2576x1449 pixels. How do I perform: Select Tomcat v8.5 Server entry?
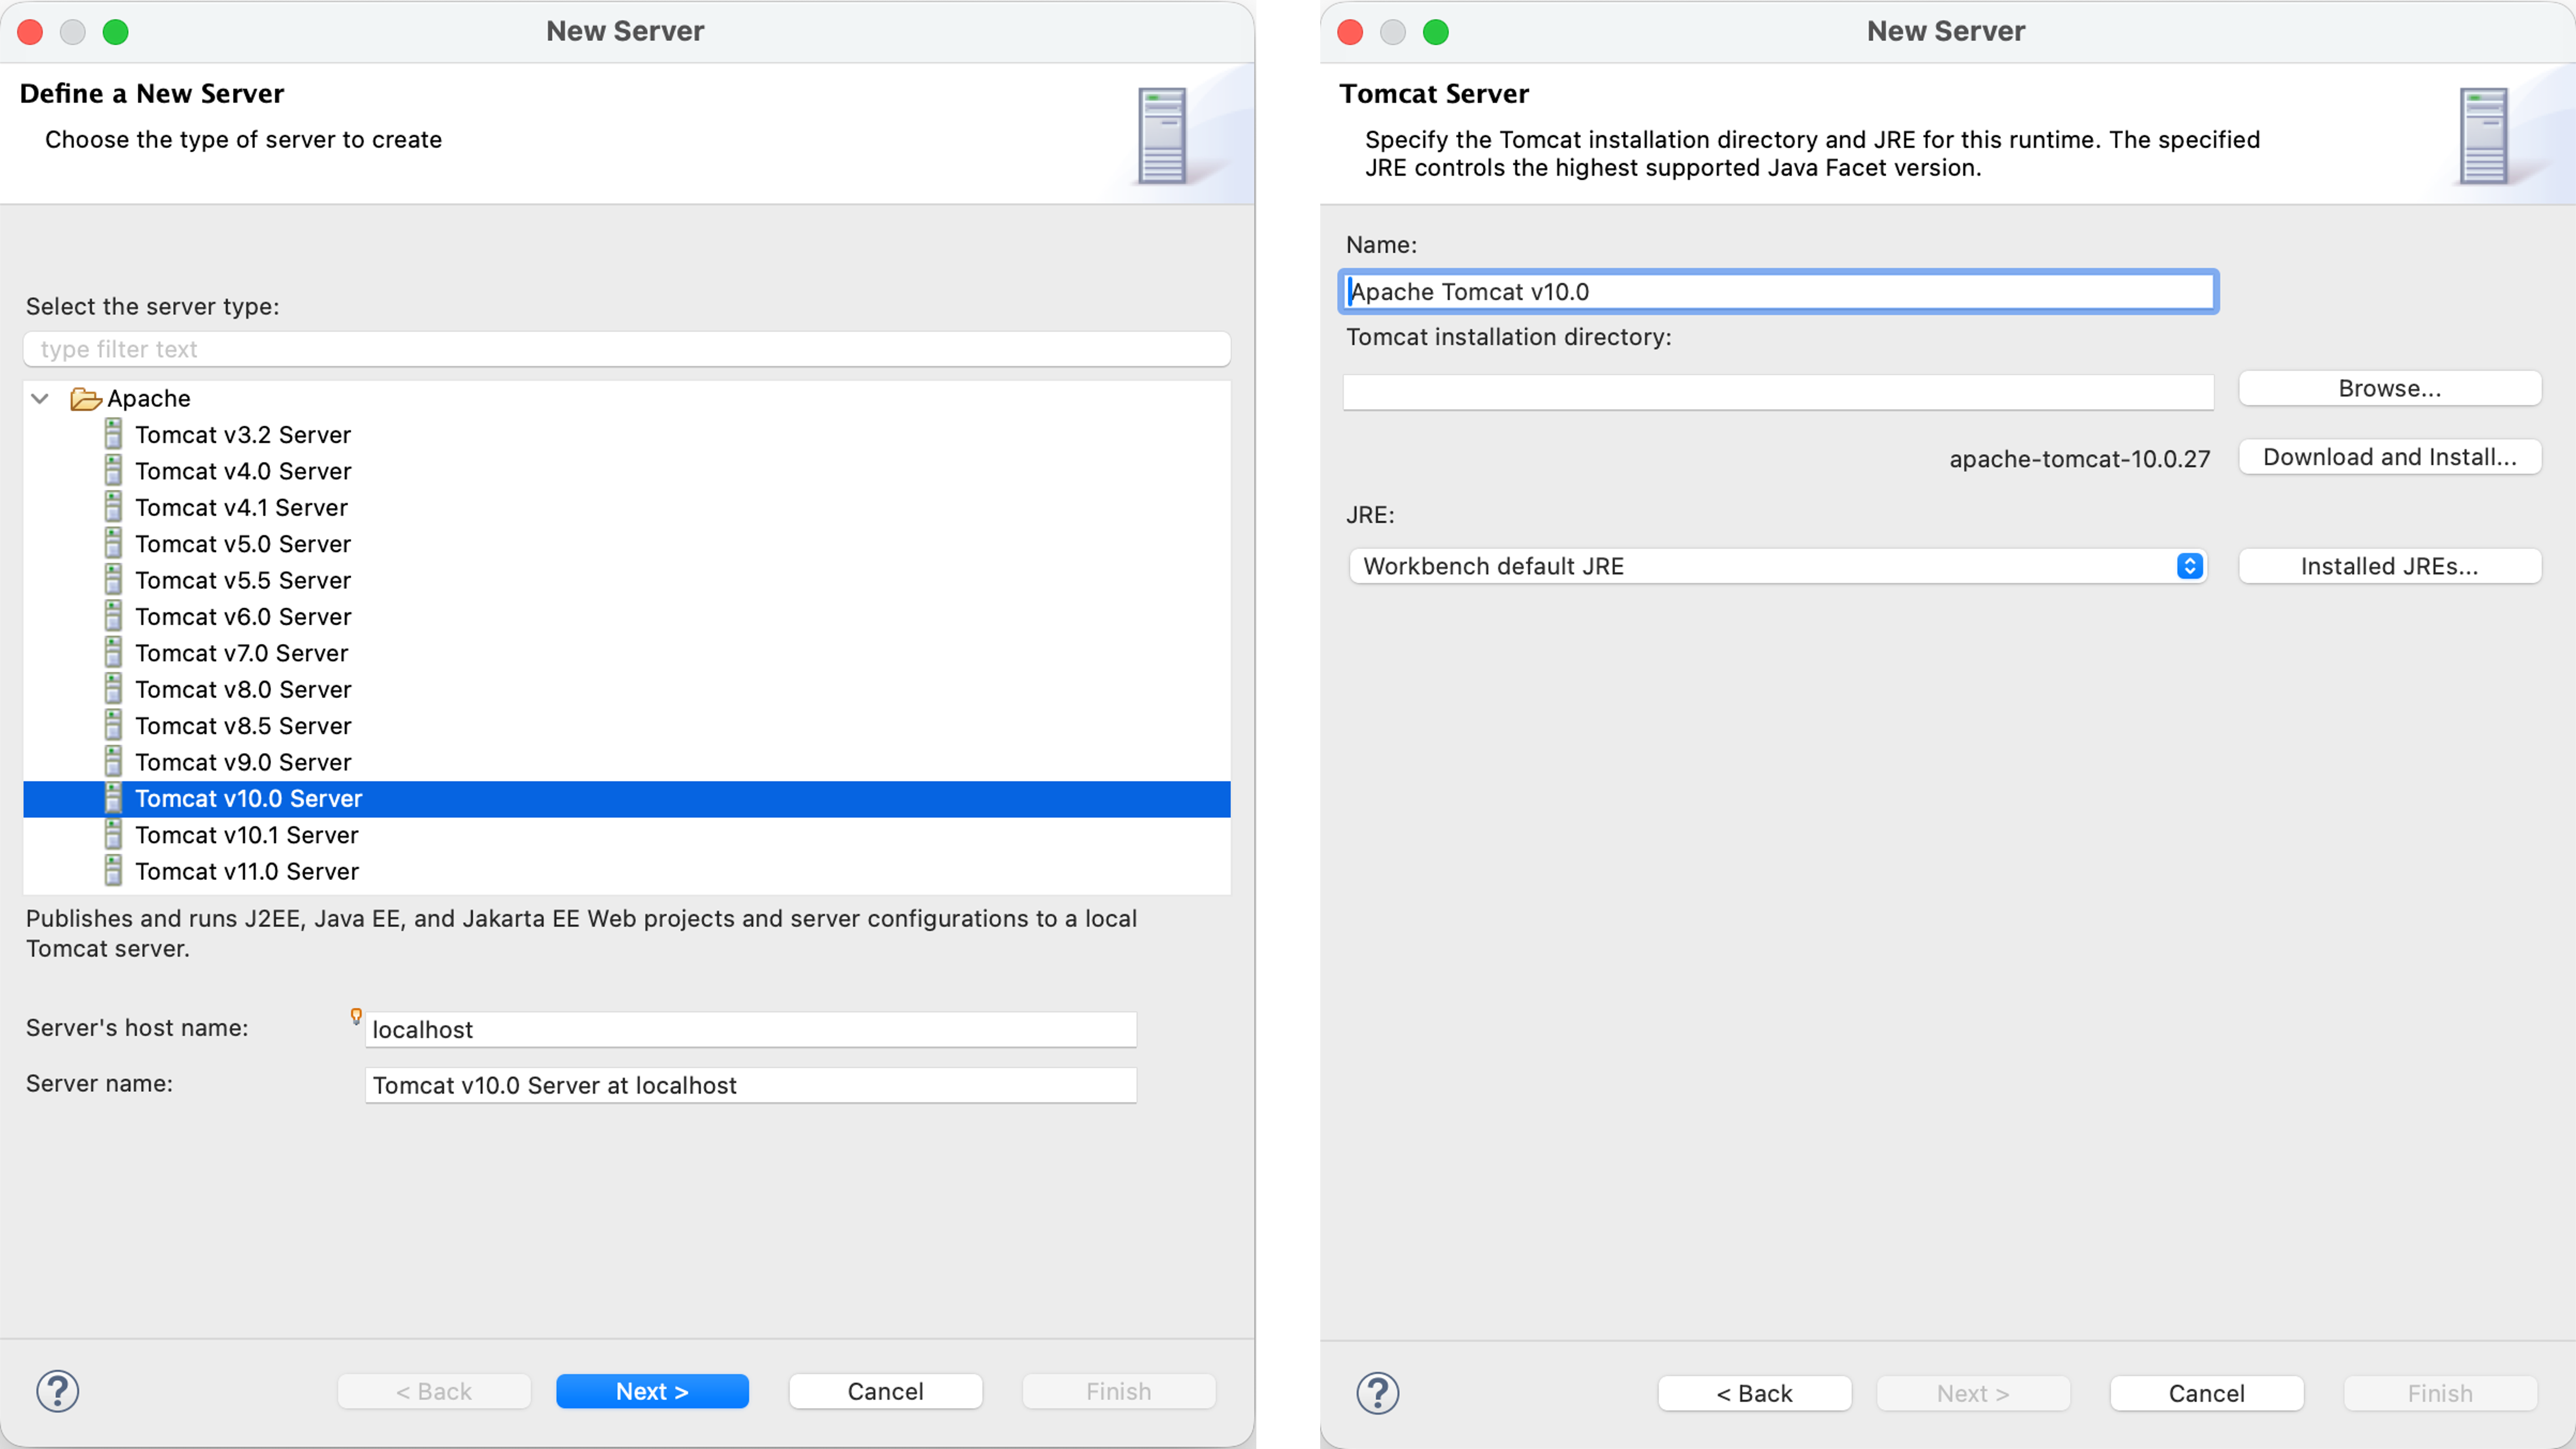pyautogui.click(x=243, y=726)
